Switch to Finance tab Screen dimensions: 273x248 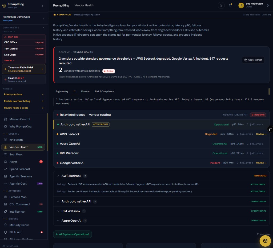(x=85, y=92)
